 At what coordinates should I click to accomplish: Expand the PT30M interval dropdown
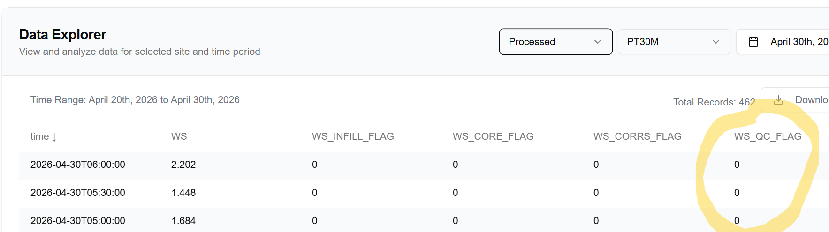coord(674,42)
